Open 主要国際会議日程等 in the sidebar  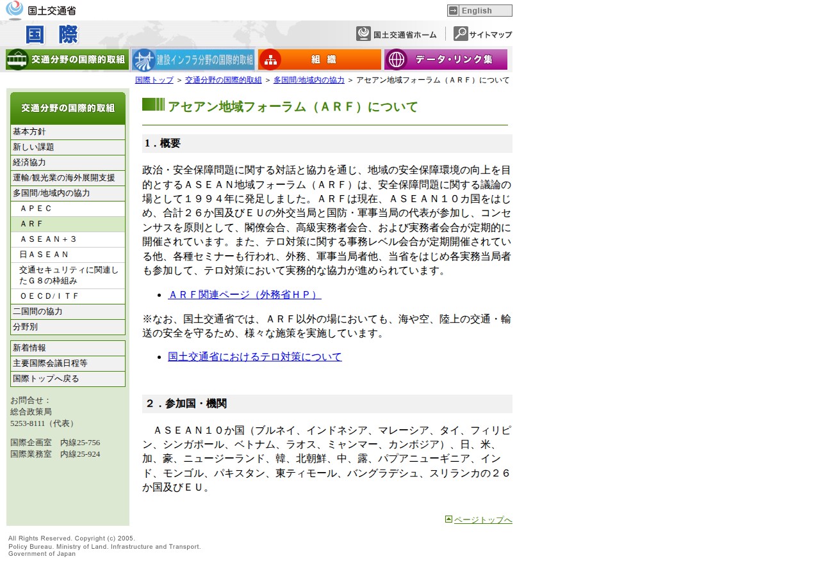pos(68,363)
